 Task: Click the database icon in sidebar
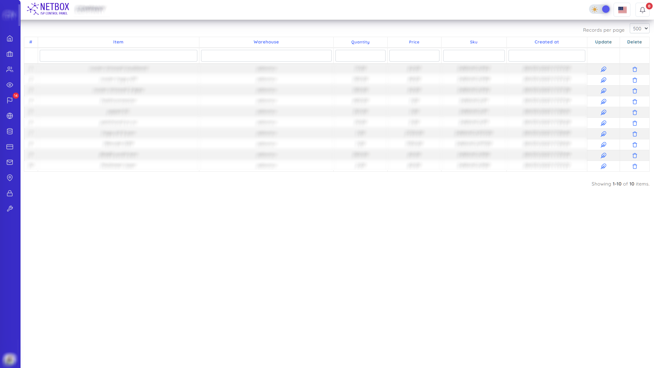pyautogui.click(x=10, y=131)
